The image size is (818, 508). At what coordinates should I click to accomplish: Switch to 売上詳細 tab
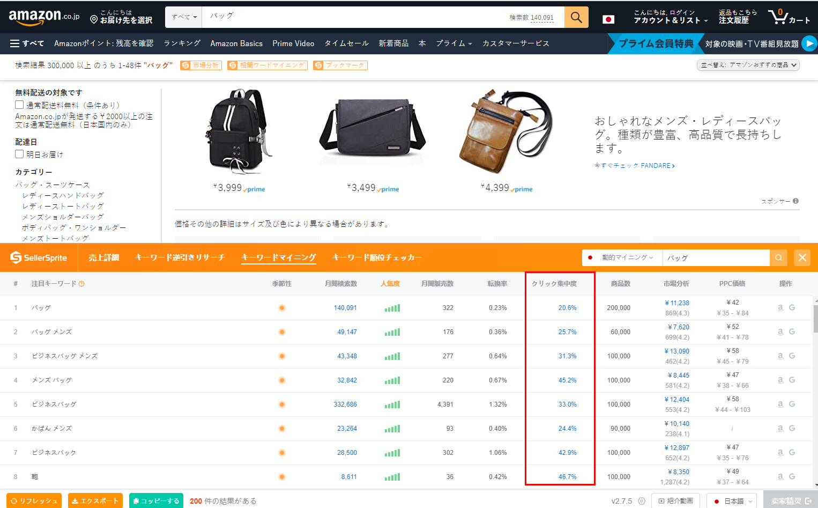(103, 257)
